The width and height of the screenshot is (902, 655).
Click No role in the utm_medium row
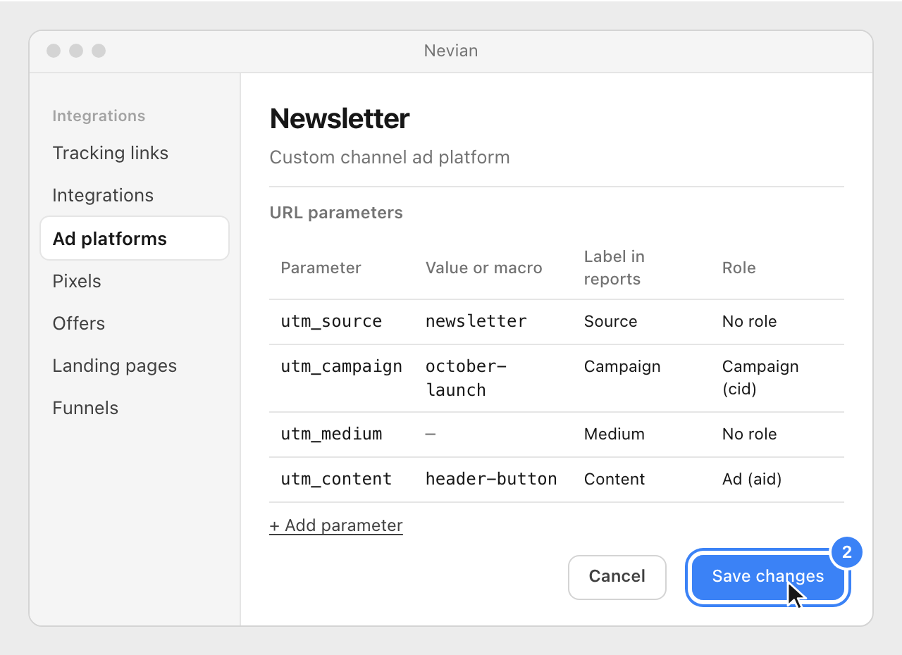click(750, 434)
